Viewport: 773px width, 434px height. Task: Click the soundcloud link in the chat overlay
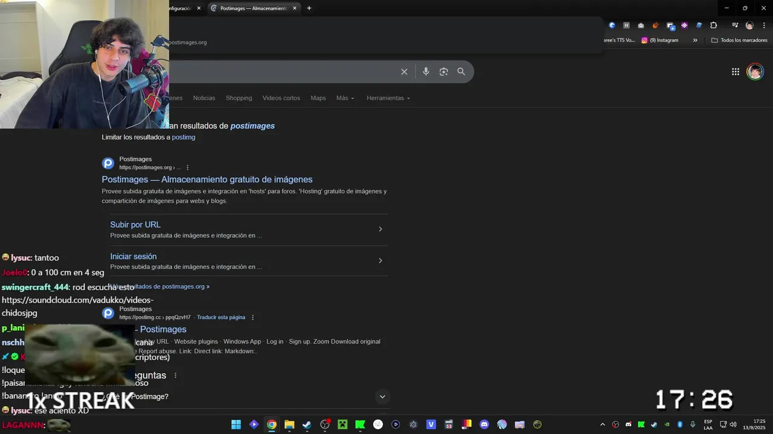point(78,306)
